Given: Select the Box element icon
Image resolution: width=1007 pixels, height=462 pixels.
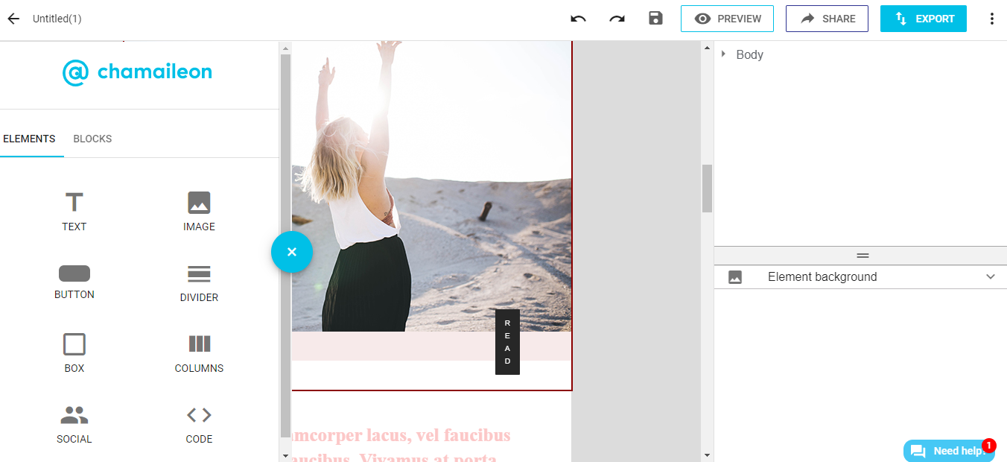Looking at the screenshot, I should click(74, 352).
